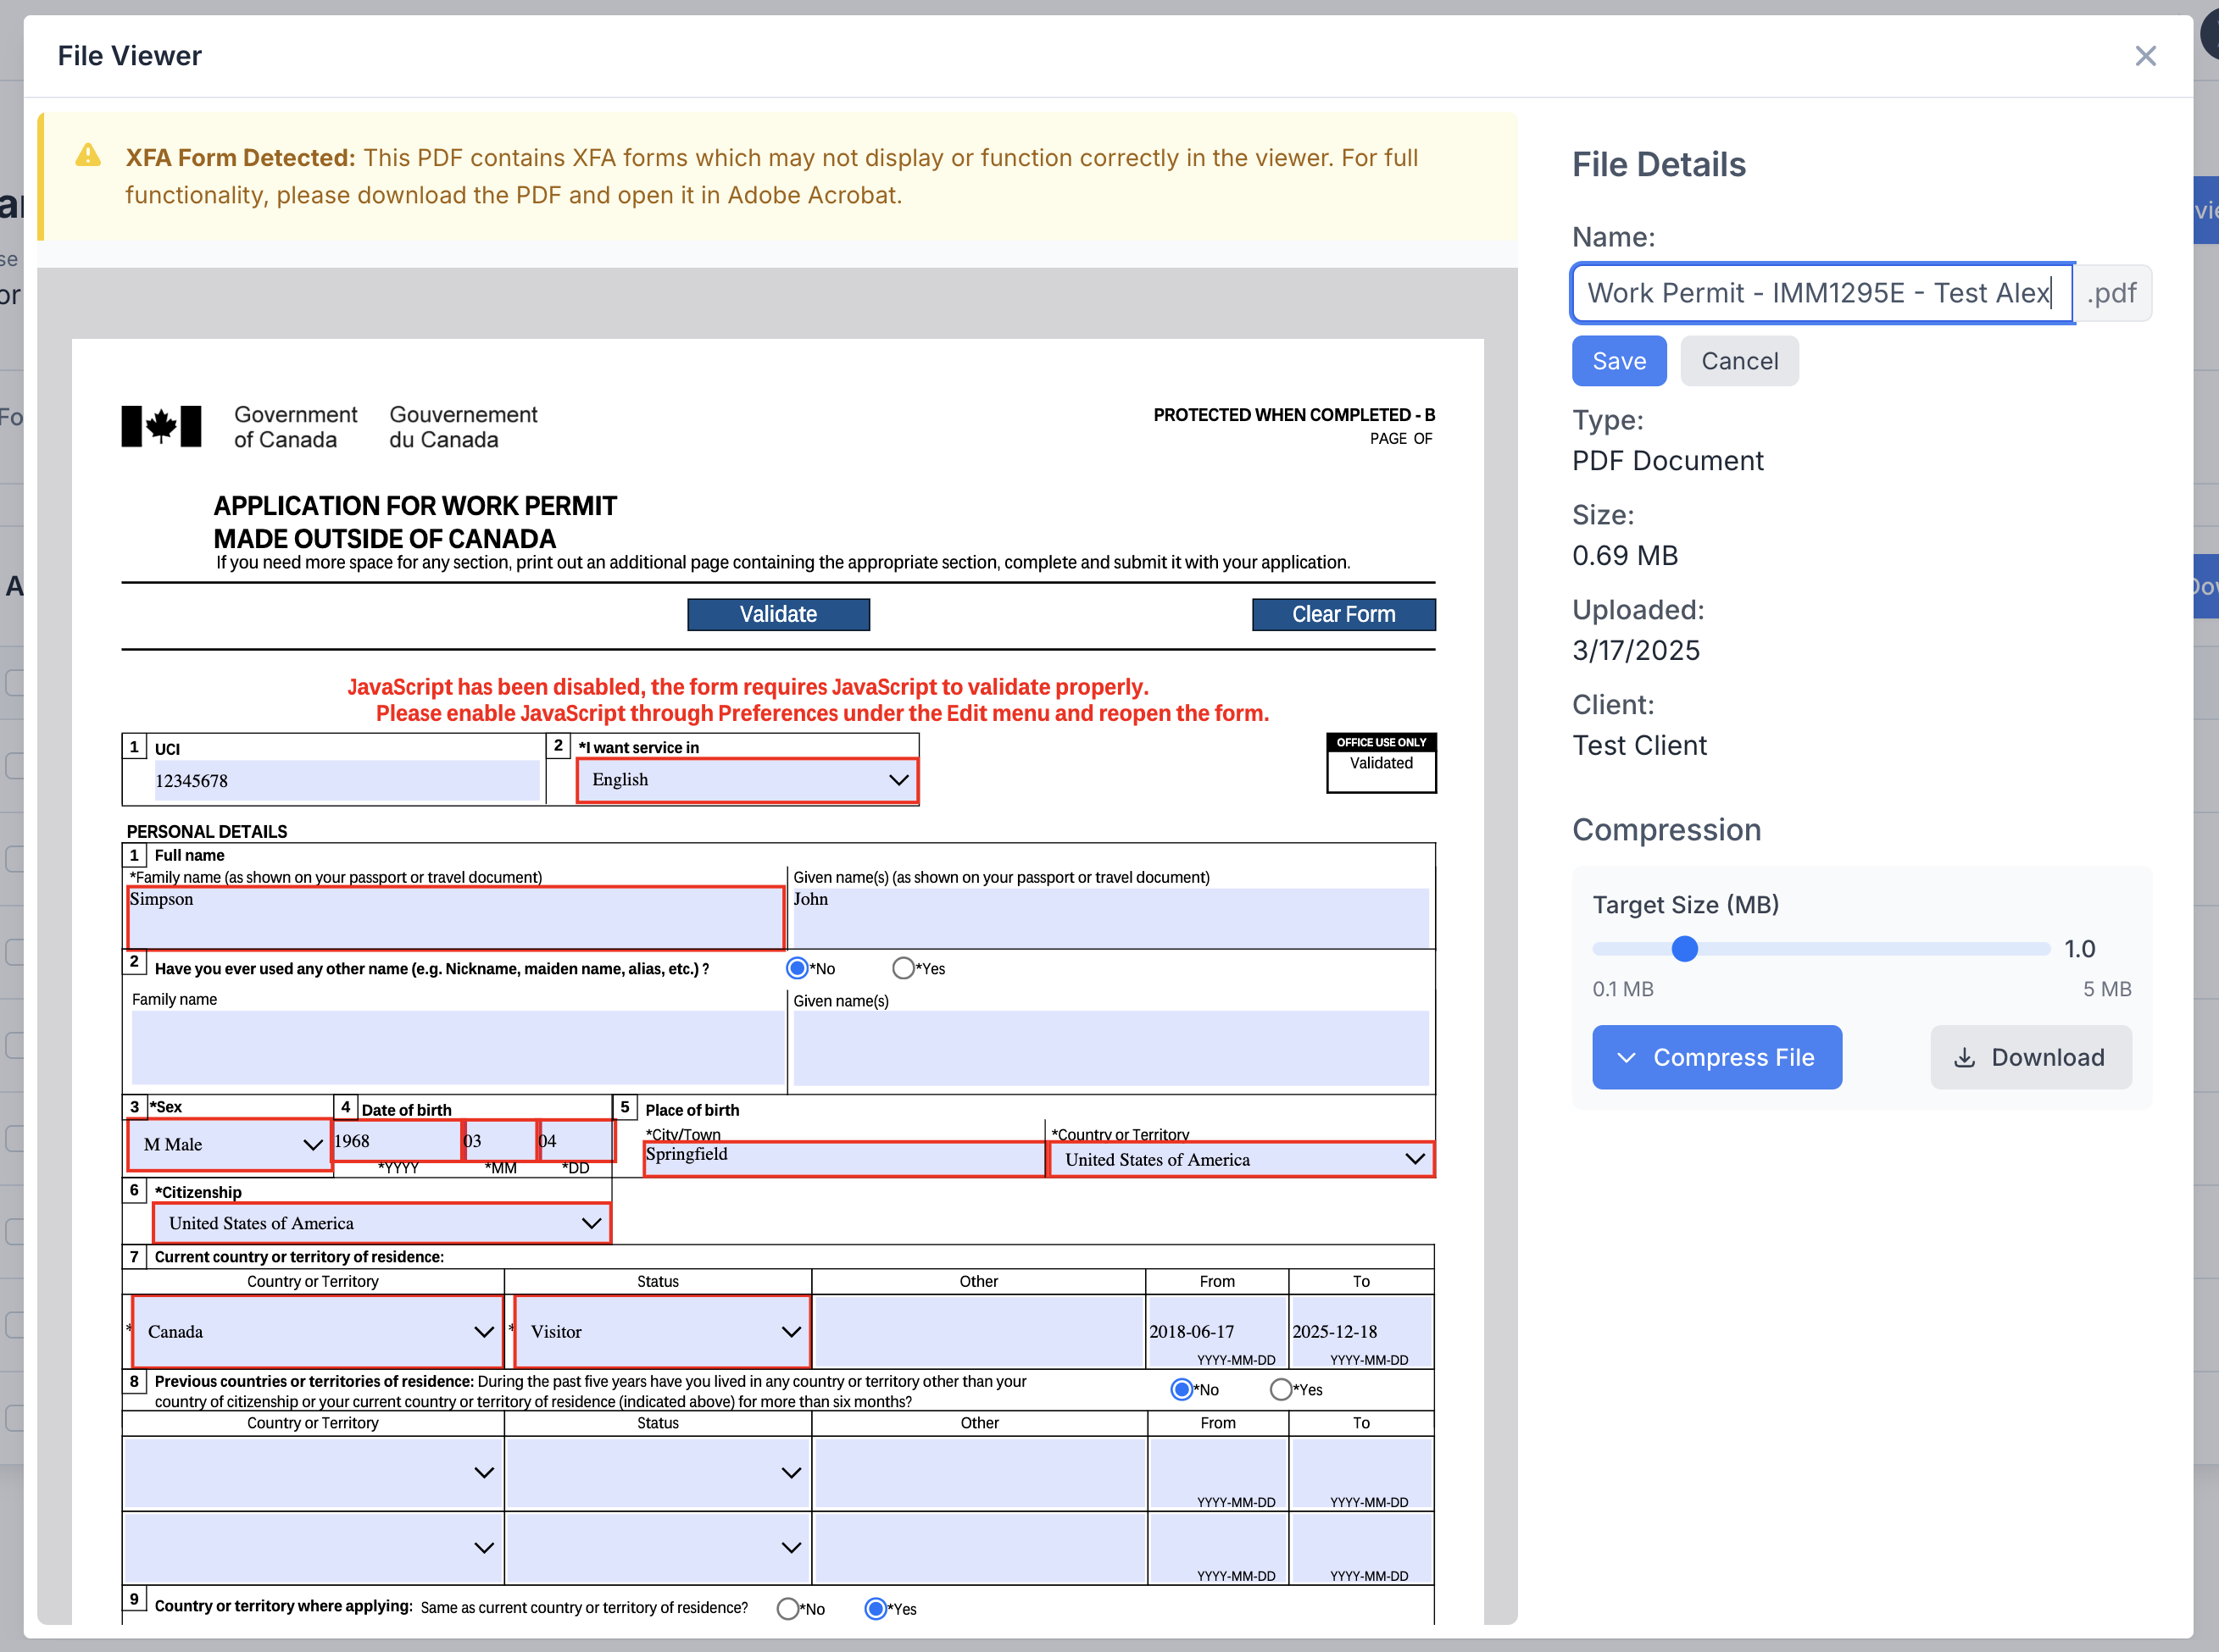
Task: Select No for other name used
Action: pos(798,968)
